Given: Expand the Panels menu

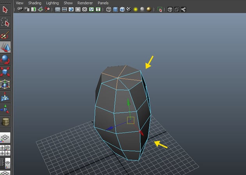Looking at the screenshot, I should 103,3.
